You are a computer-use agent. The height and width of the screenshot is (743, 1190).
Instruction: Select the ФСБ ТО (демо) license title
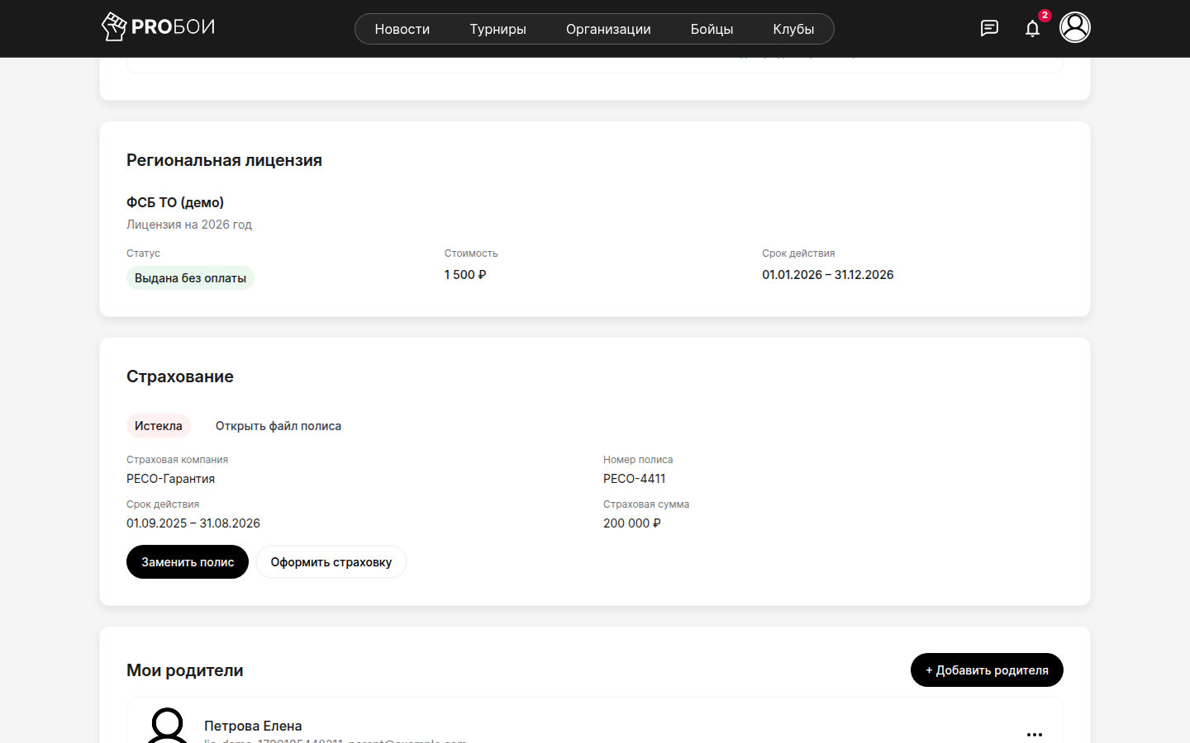click(175, 202)
